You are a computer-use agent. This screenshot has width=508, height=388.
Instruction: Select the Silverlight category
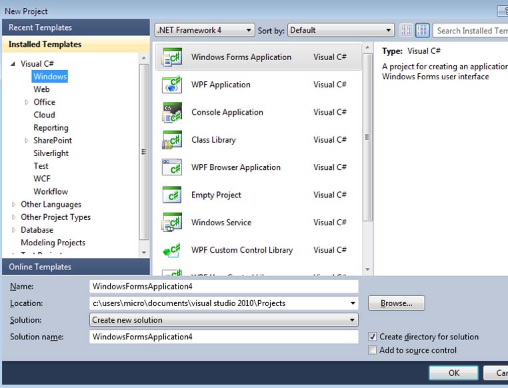pos(51,153)
